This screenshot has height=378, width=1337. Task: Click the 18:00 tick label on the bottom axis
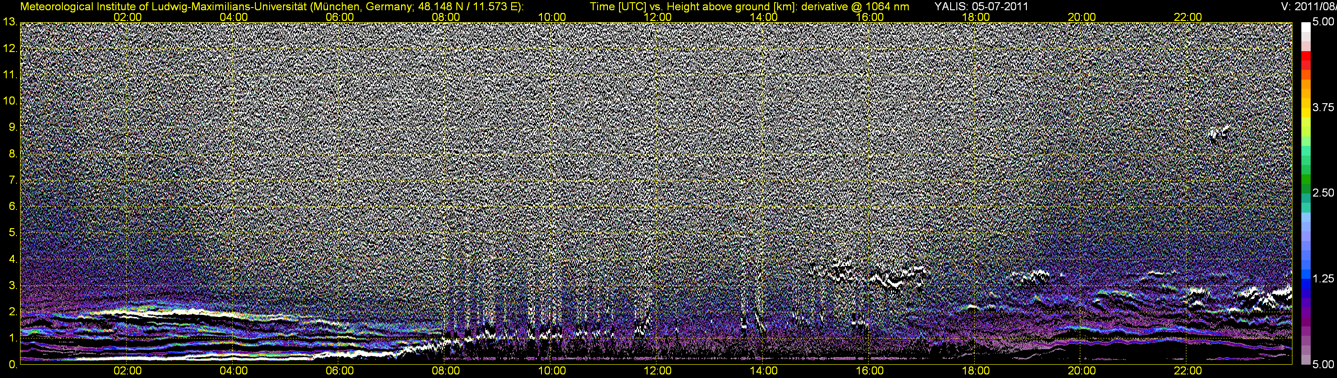[976, 371]
